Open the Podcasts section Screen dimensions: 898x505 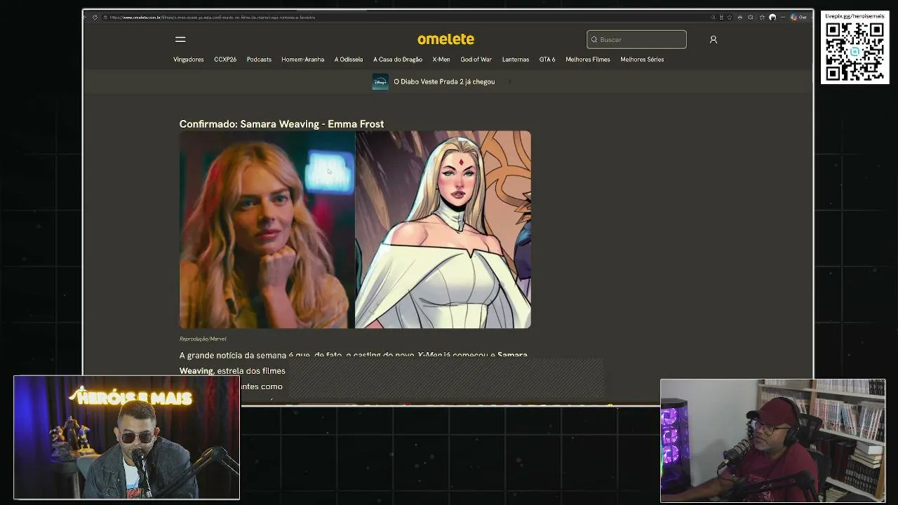click(x=259, y=60)
